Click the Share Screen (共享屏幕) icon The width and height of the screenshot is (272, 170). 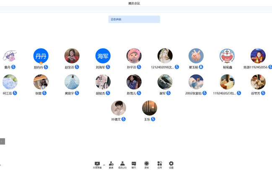pos(97,164)
